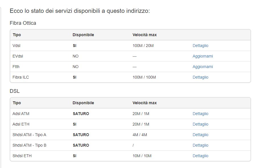This screenshot has height=168, width=269.
Task: Click Disponibile header in Fibra Ottica table
Action: (x=83, y=35)
